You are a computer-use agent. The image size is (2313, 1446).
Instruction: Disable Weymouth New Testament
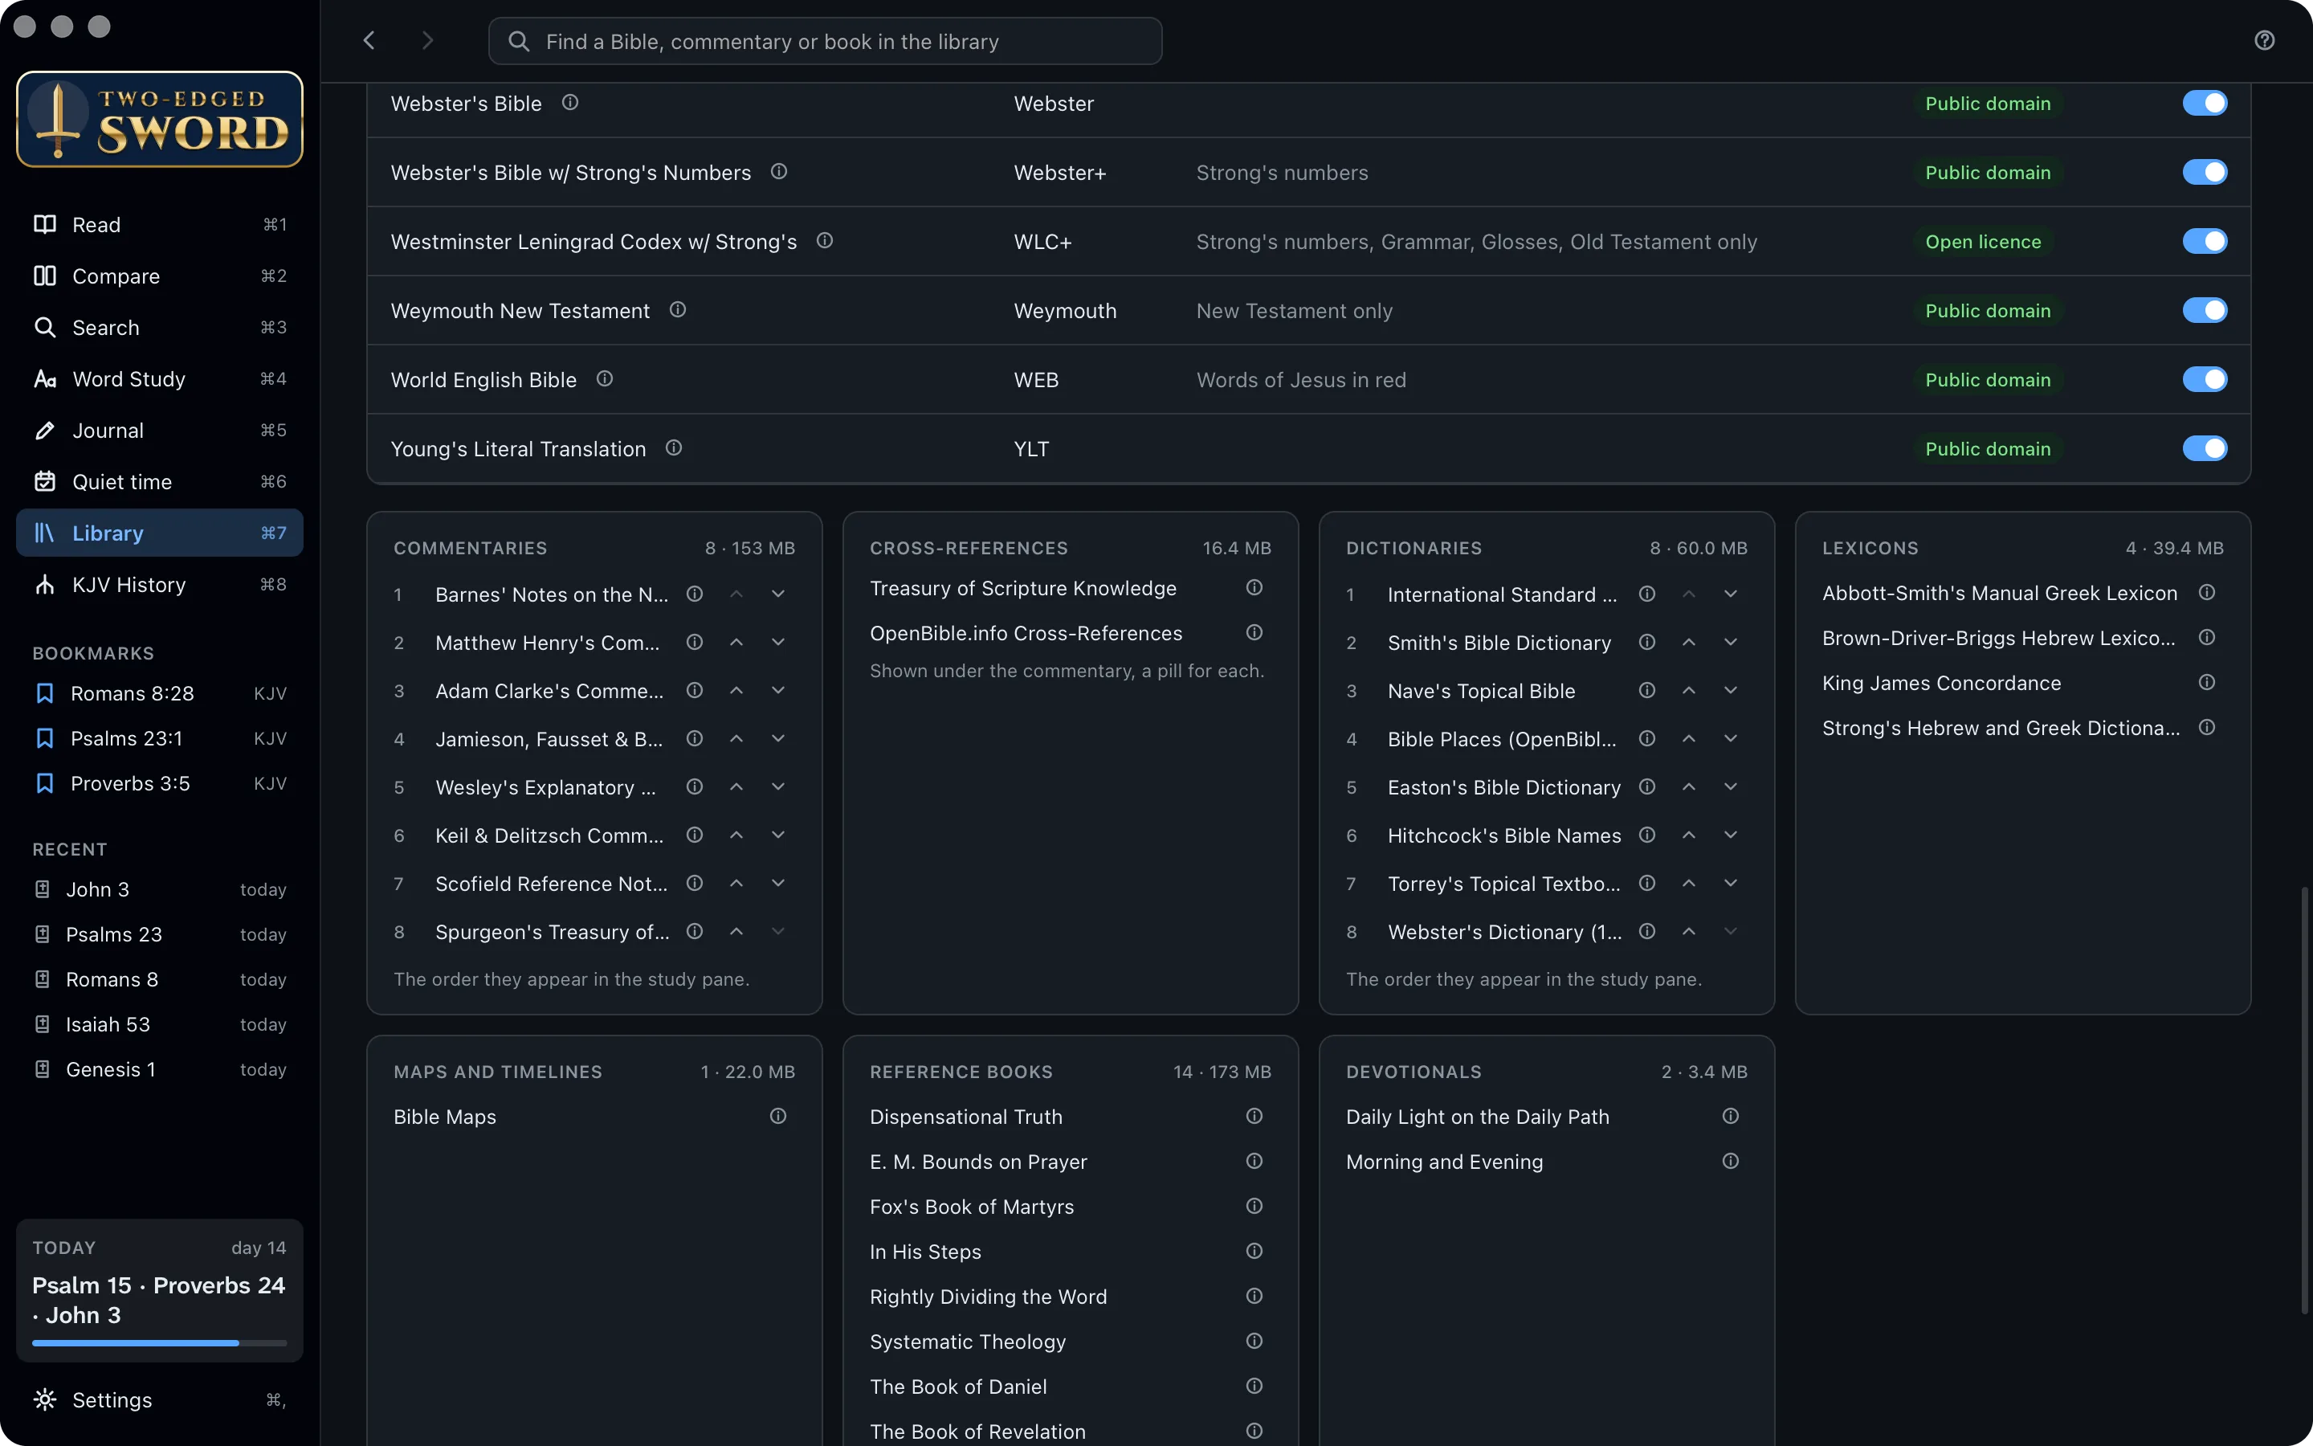coord(2204,310)
